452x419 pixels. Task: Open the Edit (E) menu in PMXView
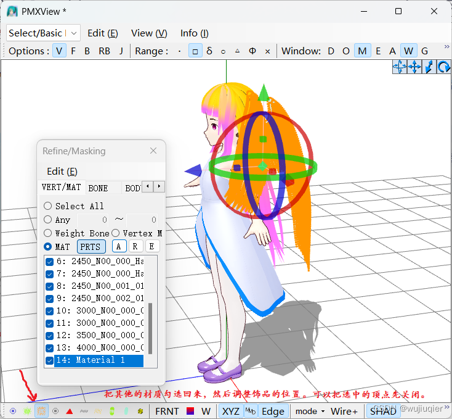(x=103, y=33)
